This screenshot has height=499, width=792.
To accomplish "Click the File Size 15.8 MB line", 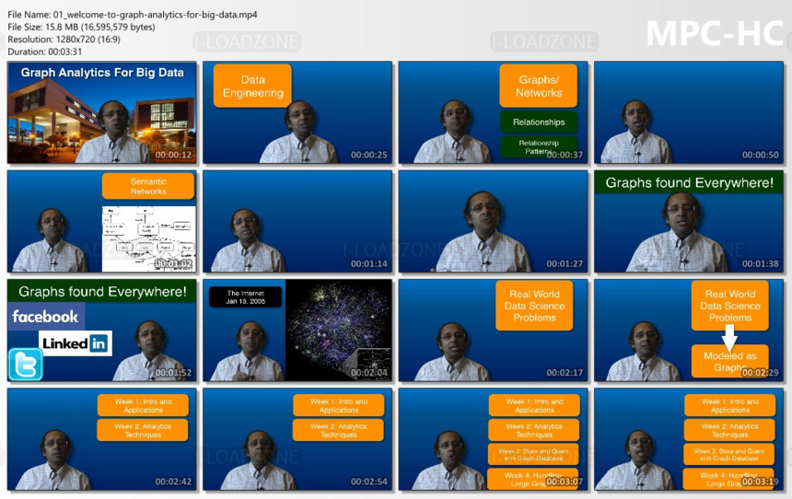I will (81, 27).
